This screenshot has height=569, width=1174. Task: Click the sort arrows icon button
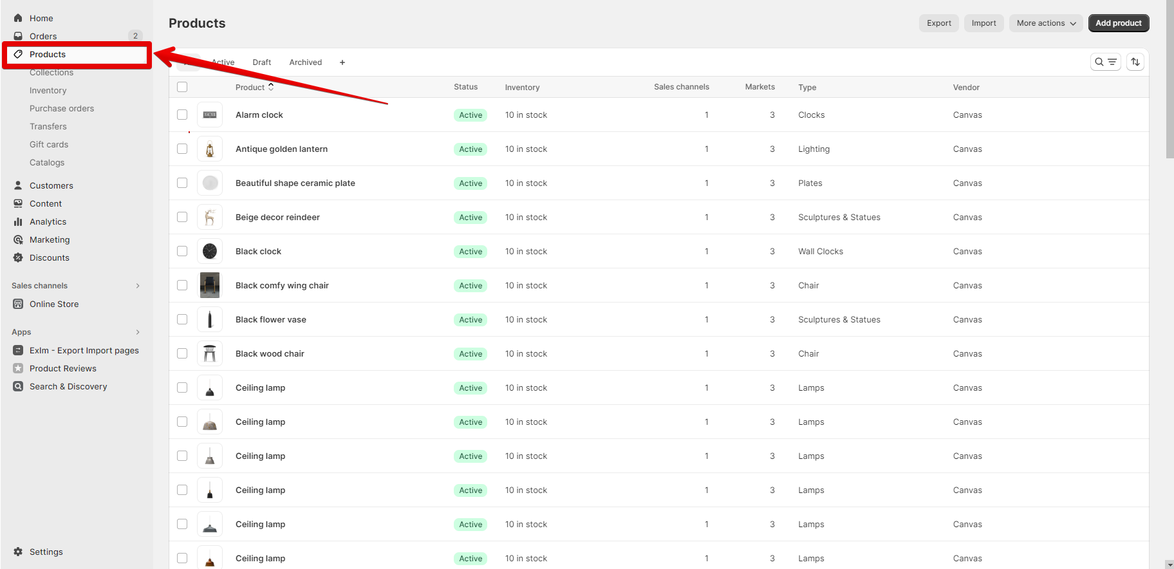pyautogui.click(x=1135, y=62)
